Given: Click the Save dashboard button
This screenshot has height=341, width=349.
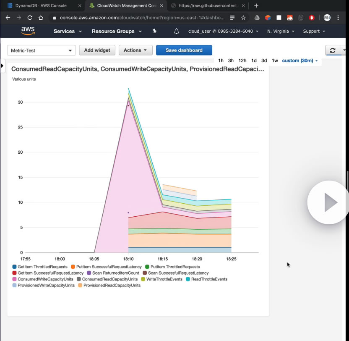Looking at the screenshot, I should coord(184,50).
